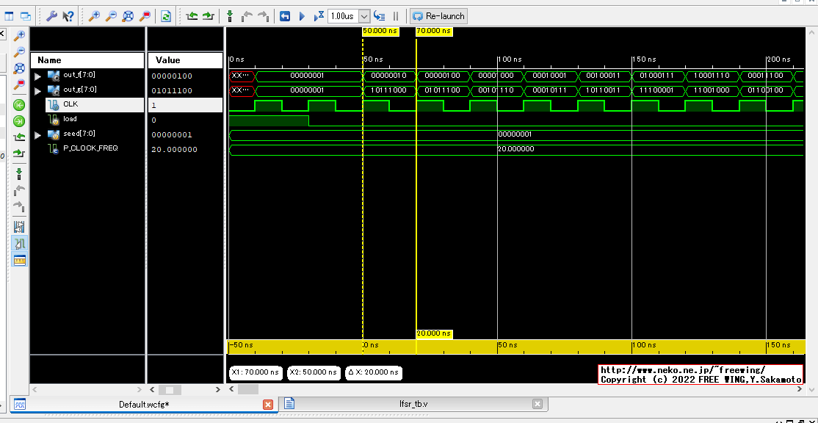Click out_f waveform value 01000111
Screen dimensions: 818x423
(x=656, y=75)
